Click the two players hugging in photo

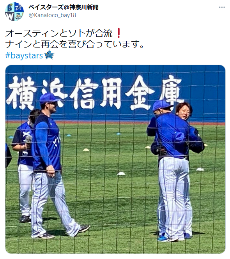click(175, 171)
